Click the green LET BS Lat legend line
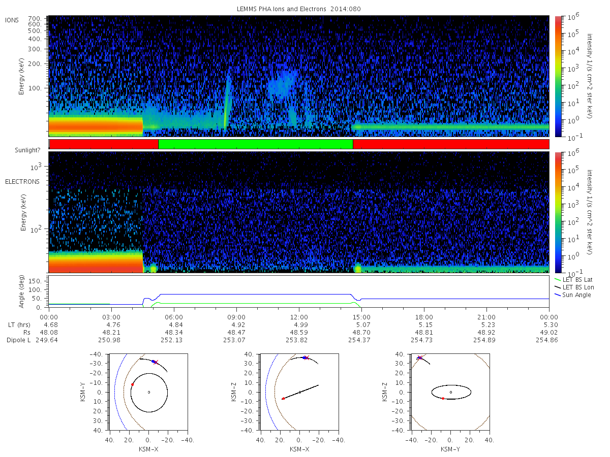This screenshot has width=610, height=457. [x=558, y=279]
